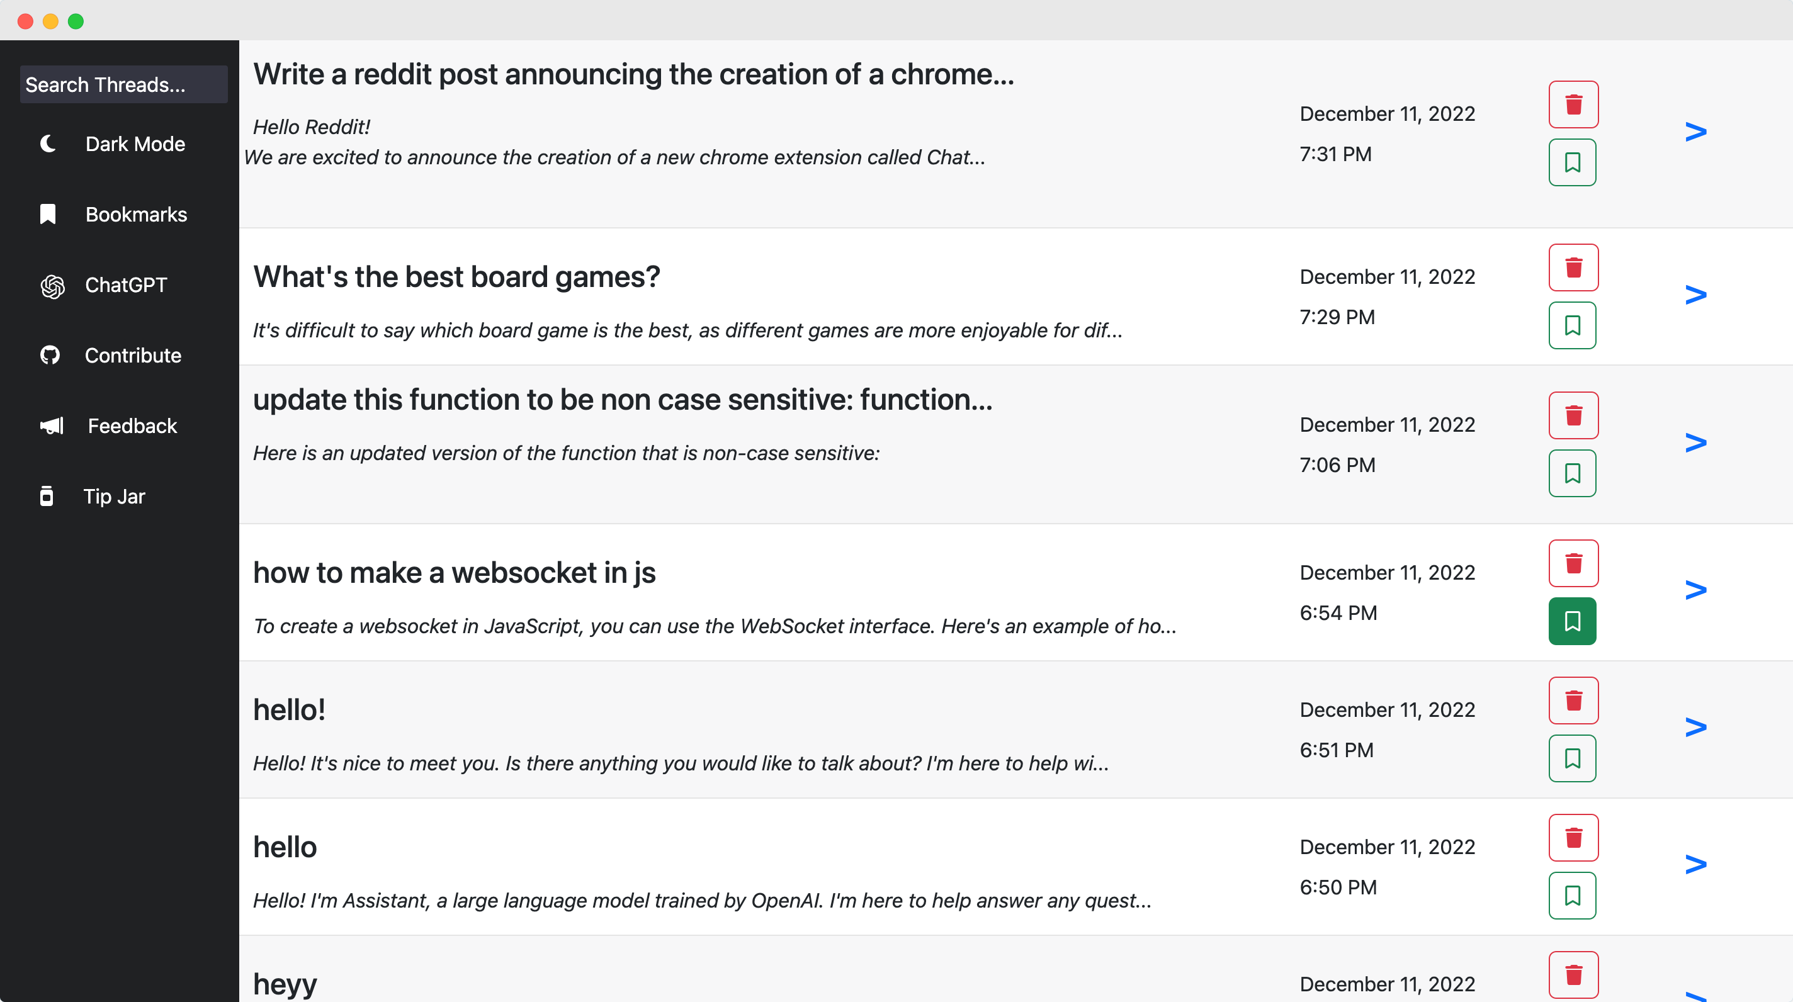1793x1002 pixels.
Task: Open the 'What's the best board games?' title
Action: [456, 277]
